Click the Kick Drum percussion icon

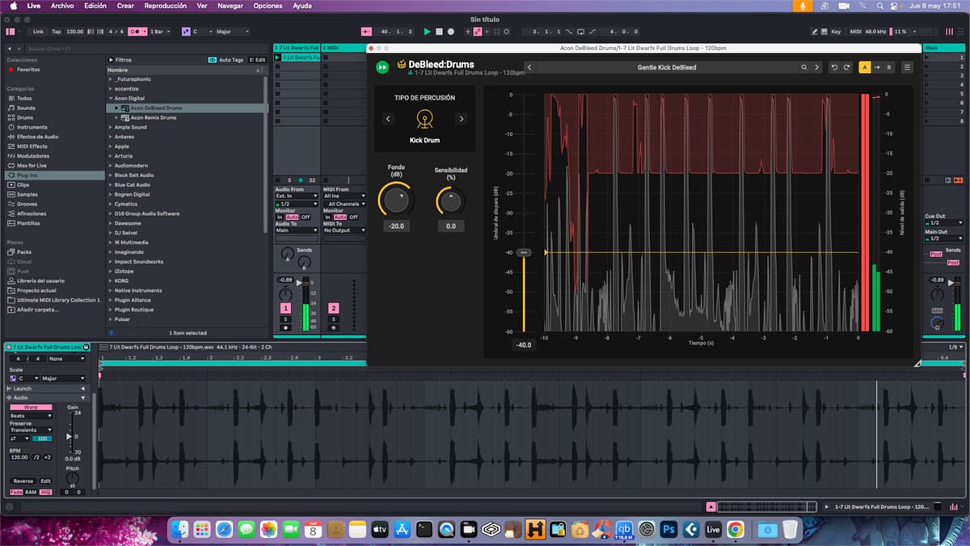[x=424, y=119]
